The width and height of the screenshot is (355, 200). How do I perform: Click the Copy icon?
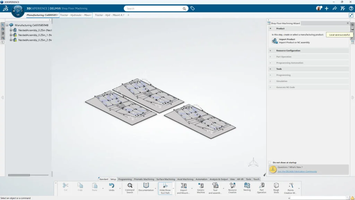pos(80,187)
